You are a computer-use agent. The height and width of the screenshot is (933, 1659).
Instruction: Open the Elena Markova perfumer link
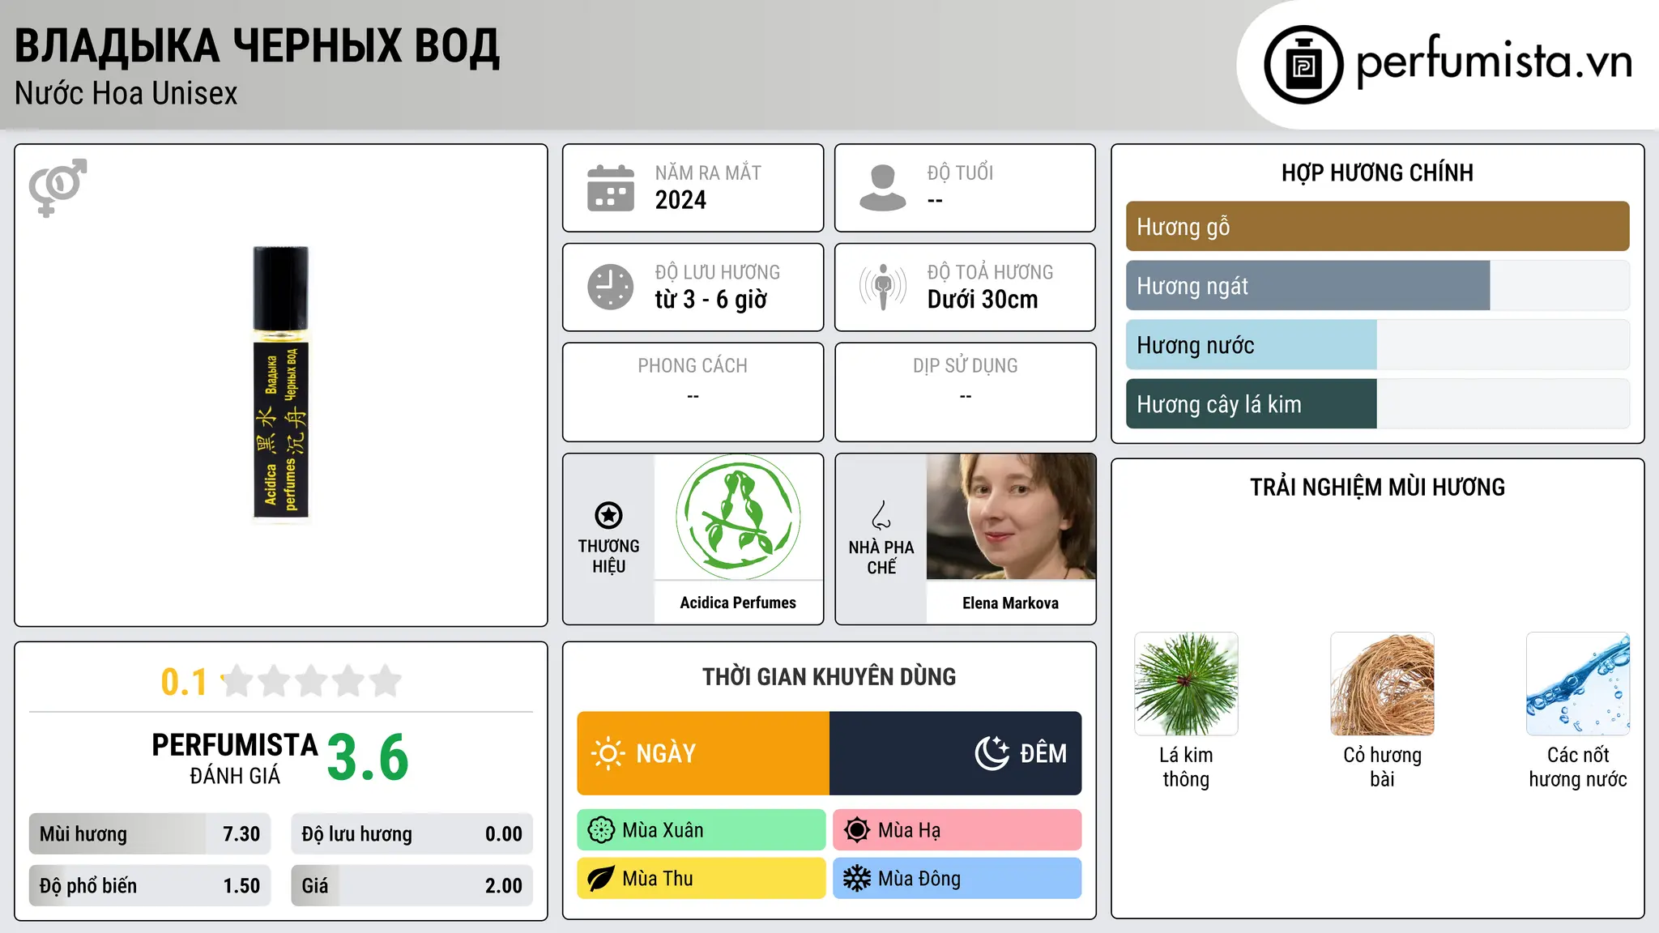click(1011, 603)
